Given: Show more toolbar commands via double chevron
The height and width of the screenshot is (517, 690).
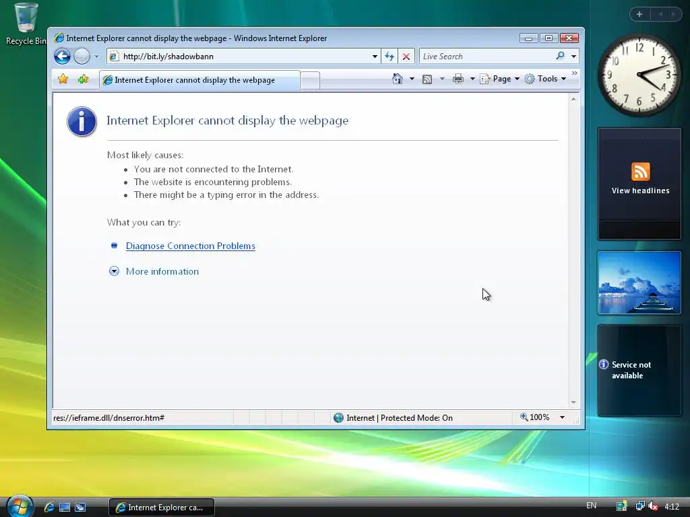Looking at the screenshot, I should (x=574, y=73).
